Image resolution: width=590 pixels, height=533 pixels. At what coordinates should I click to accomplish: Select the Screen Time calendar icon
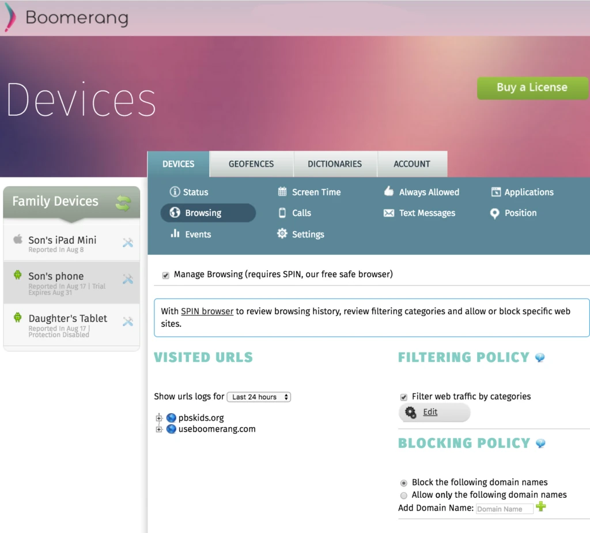(x=281, y=192)
